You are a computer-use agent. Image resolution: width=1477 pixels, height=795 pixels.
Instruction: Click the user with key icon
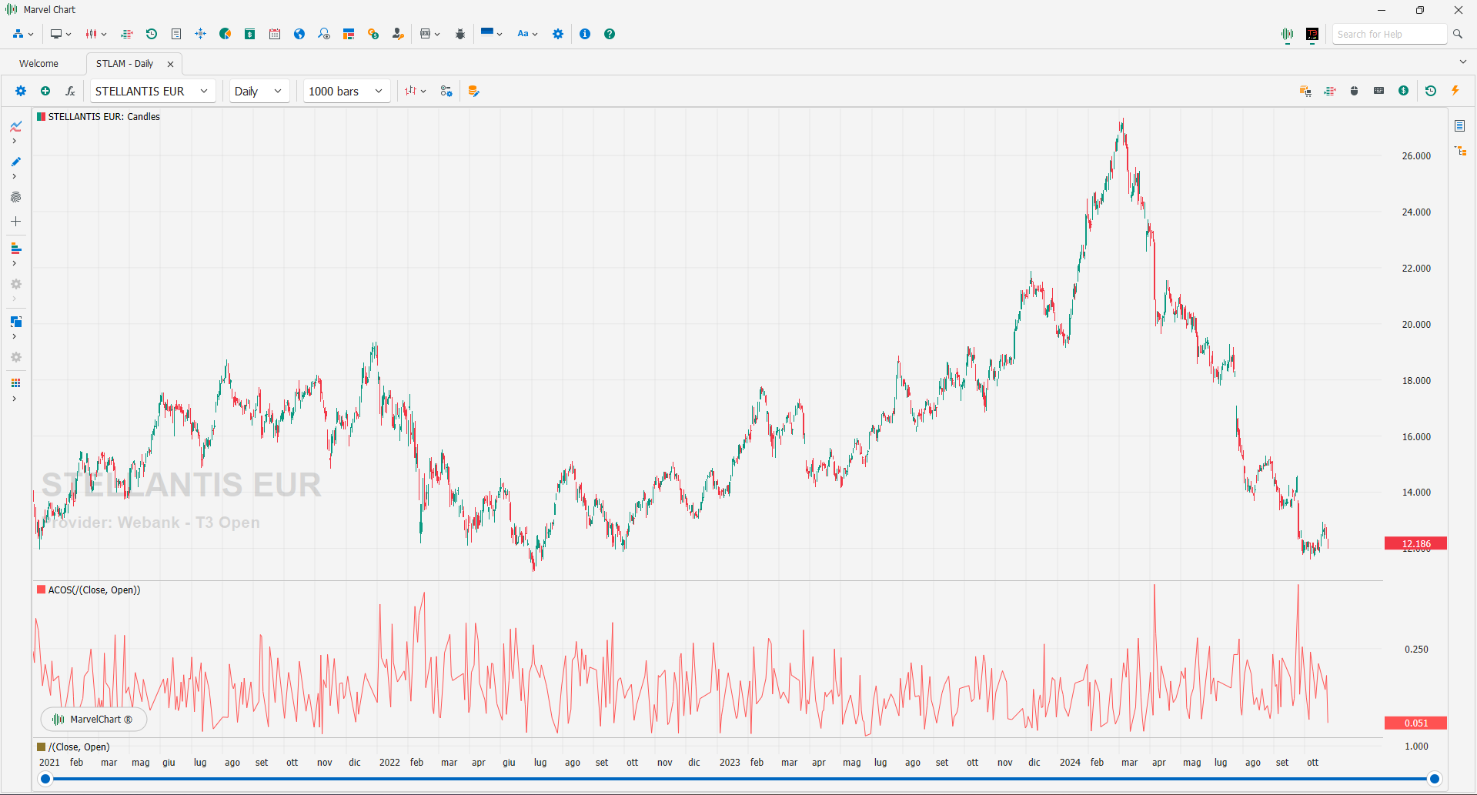398,34
